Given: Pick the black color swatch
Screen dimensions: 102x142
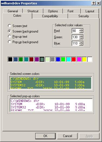Looking at the screenshot, I should point(10,59).
